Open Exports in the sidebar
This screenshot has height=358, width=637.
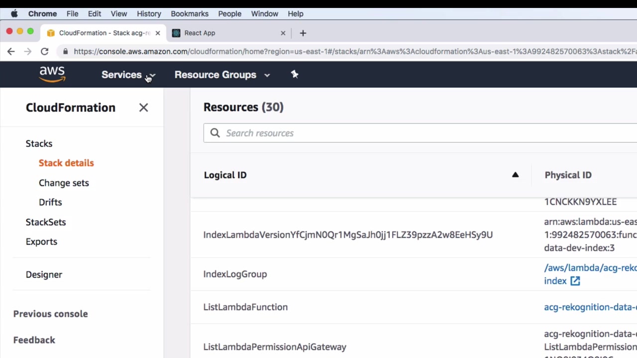(x=41, y=242)
